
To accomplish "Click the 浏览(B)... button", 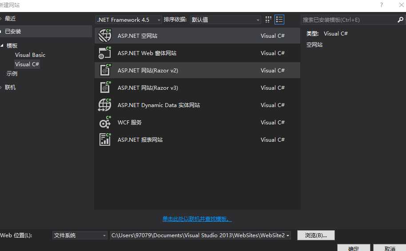I will point(316,235).
